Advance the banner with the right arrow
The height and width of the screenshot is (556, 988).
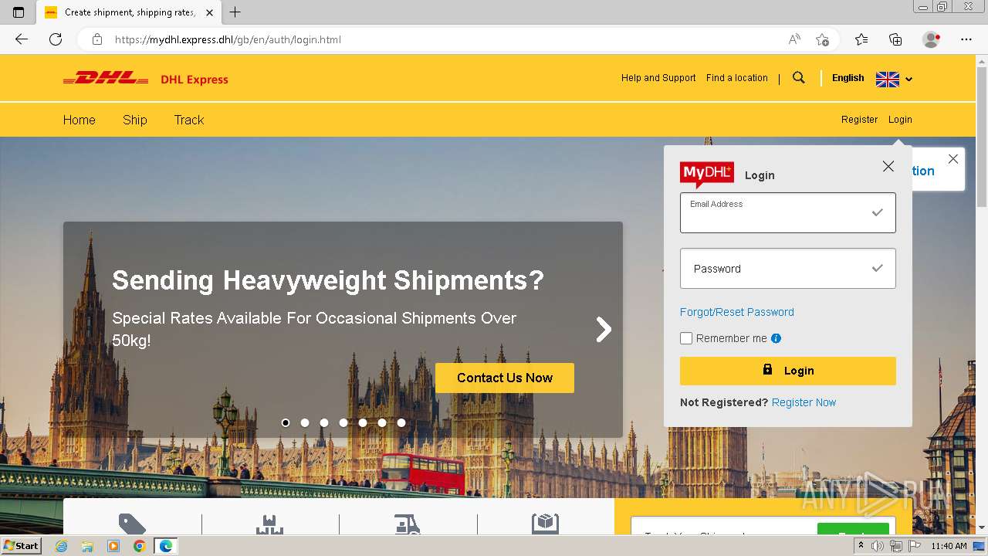coord(604,330)
